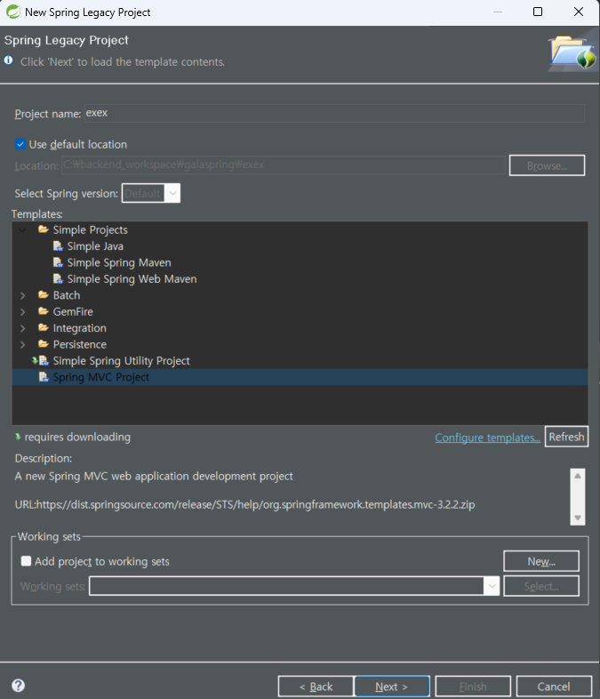Click the description scrollbar up arrow
This screenshot has width=600, height=699.
coord(577,476)
